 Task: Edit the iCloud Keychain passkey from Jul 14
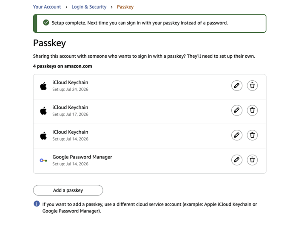237,135
